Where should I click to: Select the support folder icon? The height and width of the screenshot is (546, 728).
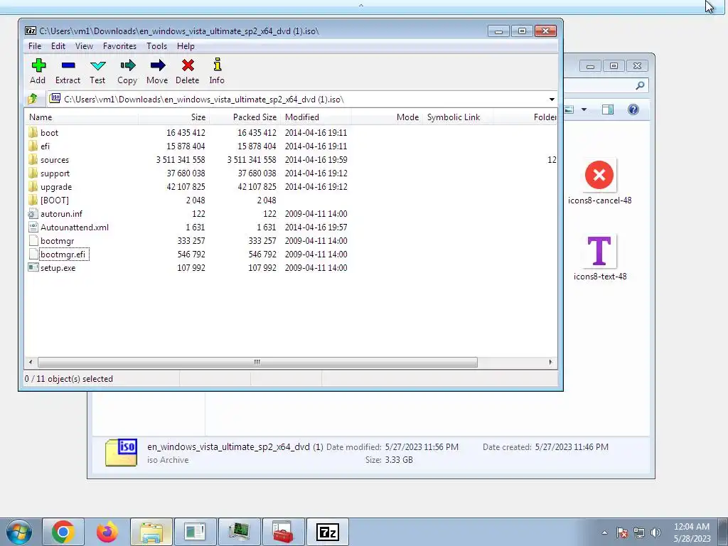[x=33, y=173]
